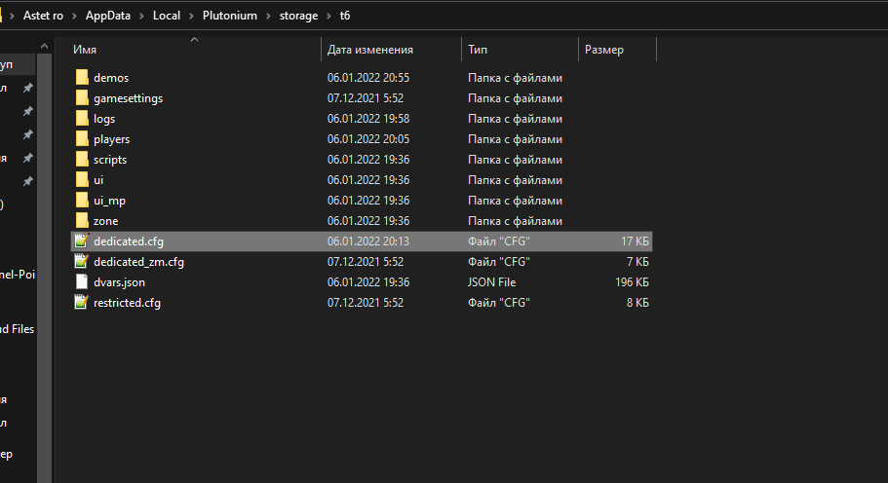Sort files by Тип column
This screenshot has width=888, height=483.
[479, 50]
